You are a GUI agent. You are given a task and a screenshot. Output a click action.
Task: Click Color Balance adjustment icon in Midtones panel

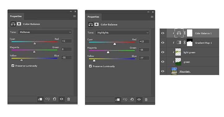click(x=13, y=24)
